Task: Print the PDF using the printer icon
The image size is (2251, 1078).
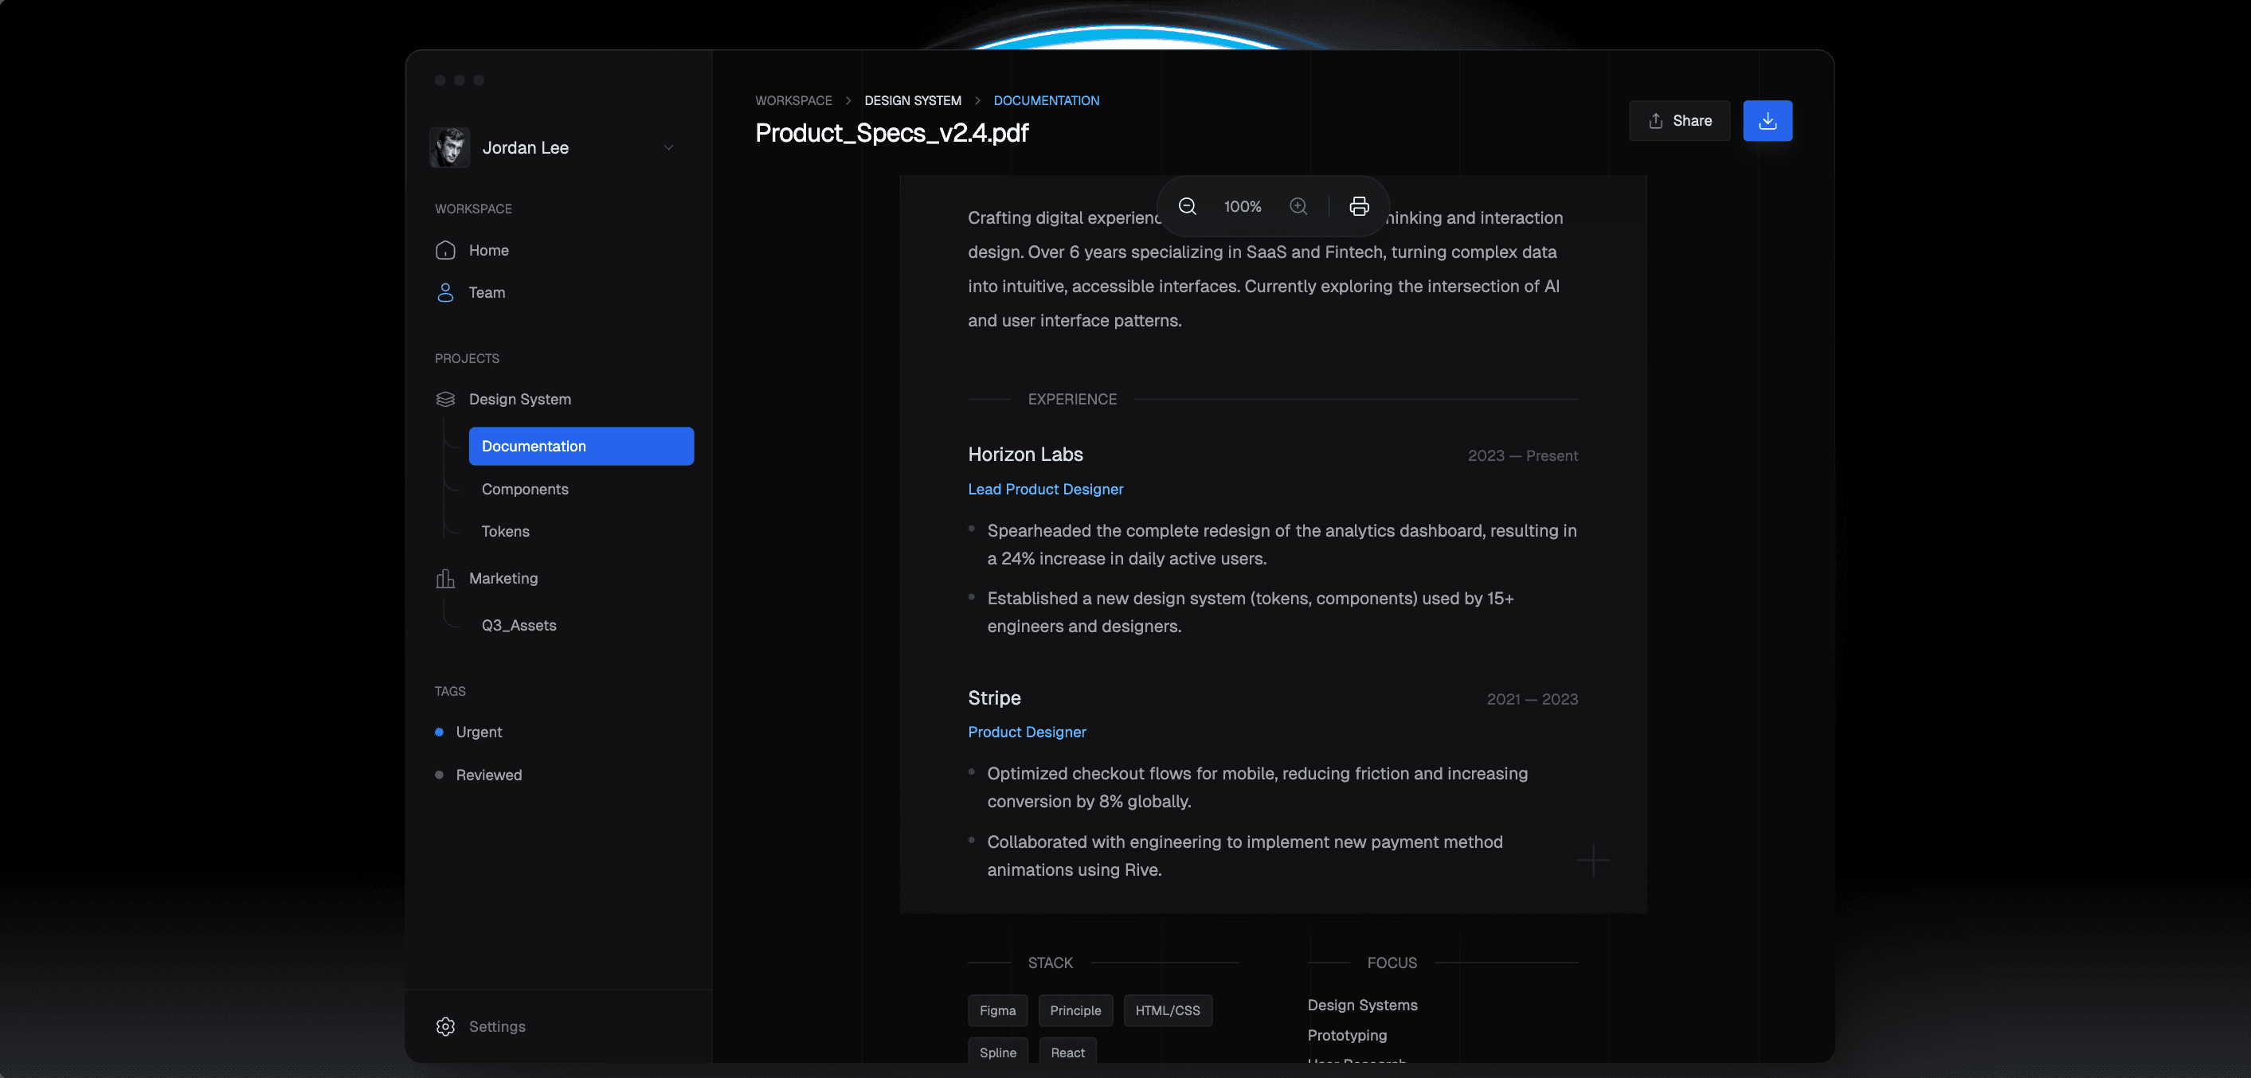Action: [1359, 206]
